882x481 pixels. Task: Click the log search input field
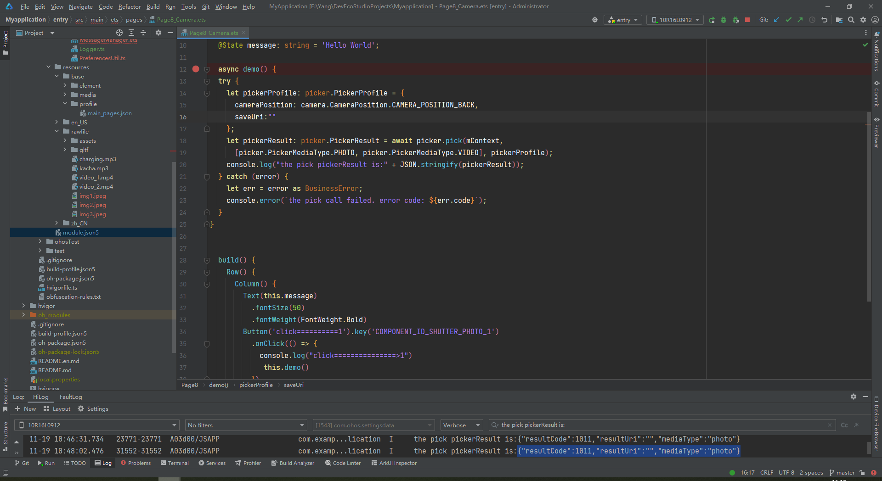point(661,425)
